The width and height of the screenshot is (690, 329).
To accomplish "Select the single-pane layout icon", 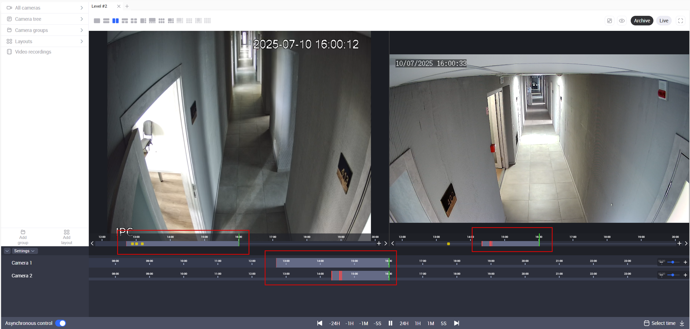I will tap(97, 21).
